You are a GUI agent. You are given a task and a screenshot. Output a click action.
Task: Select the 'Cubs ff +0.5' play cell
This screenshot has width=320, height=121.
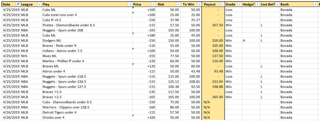[87, 20]
